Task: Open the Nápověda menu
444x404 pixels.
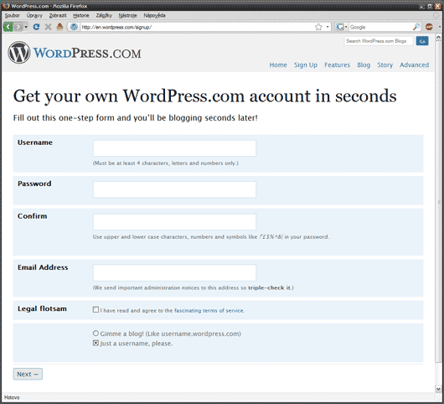Action: [x=154, y=16]
